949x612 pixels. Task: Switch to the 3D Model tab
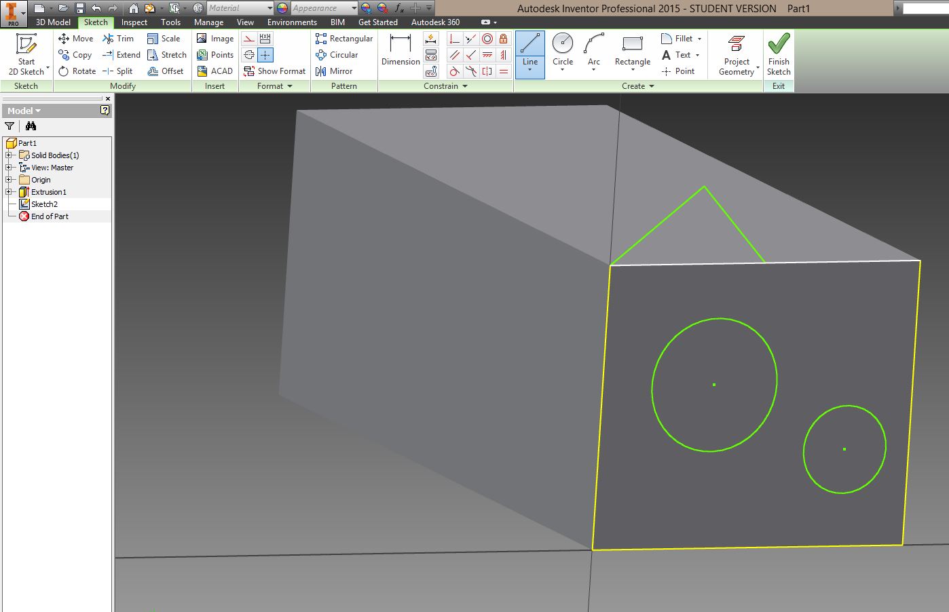53,22
